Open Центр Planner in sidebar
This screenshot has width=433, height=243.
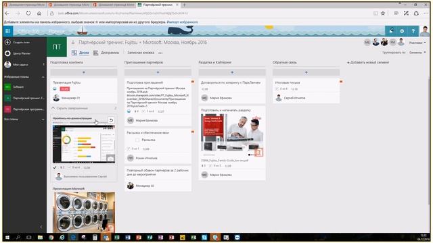22,53
